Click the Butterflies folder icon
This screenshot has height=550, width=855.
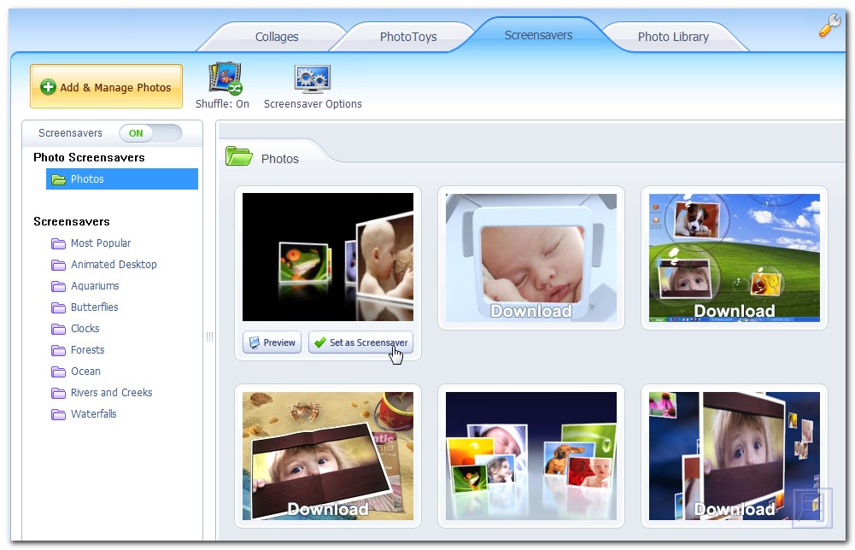[x=58, y=307]
